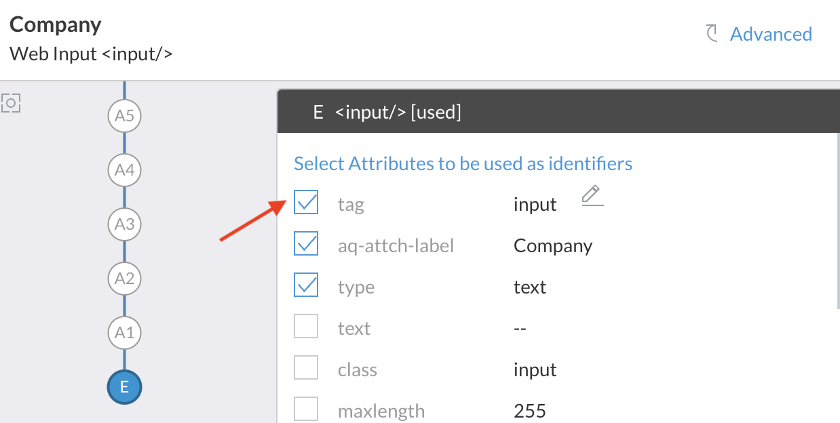Select the highlighted E element node
Screen dimensions: 840x423
tap(124, 387)
